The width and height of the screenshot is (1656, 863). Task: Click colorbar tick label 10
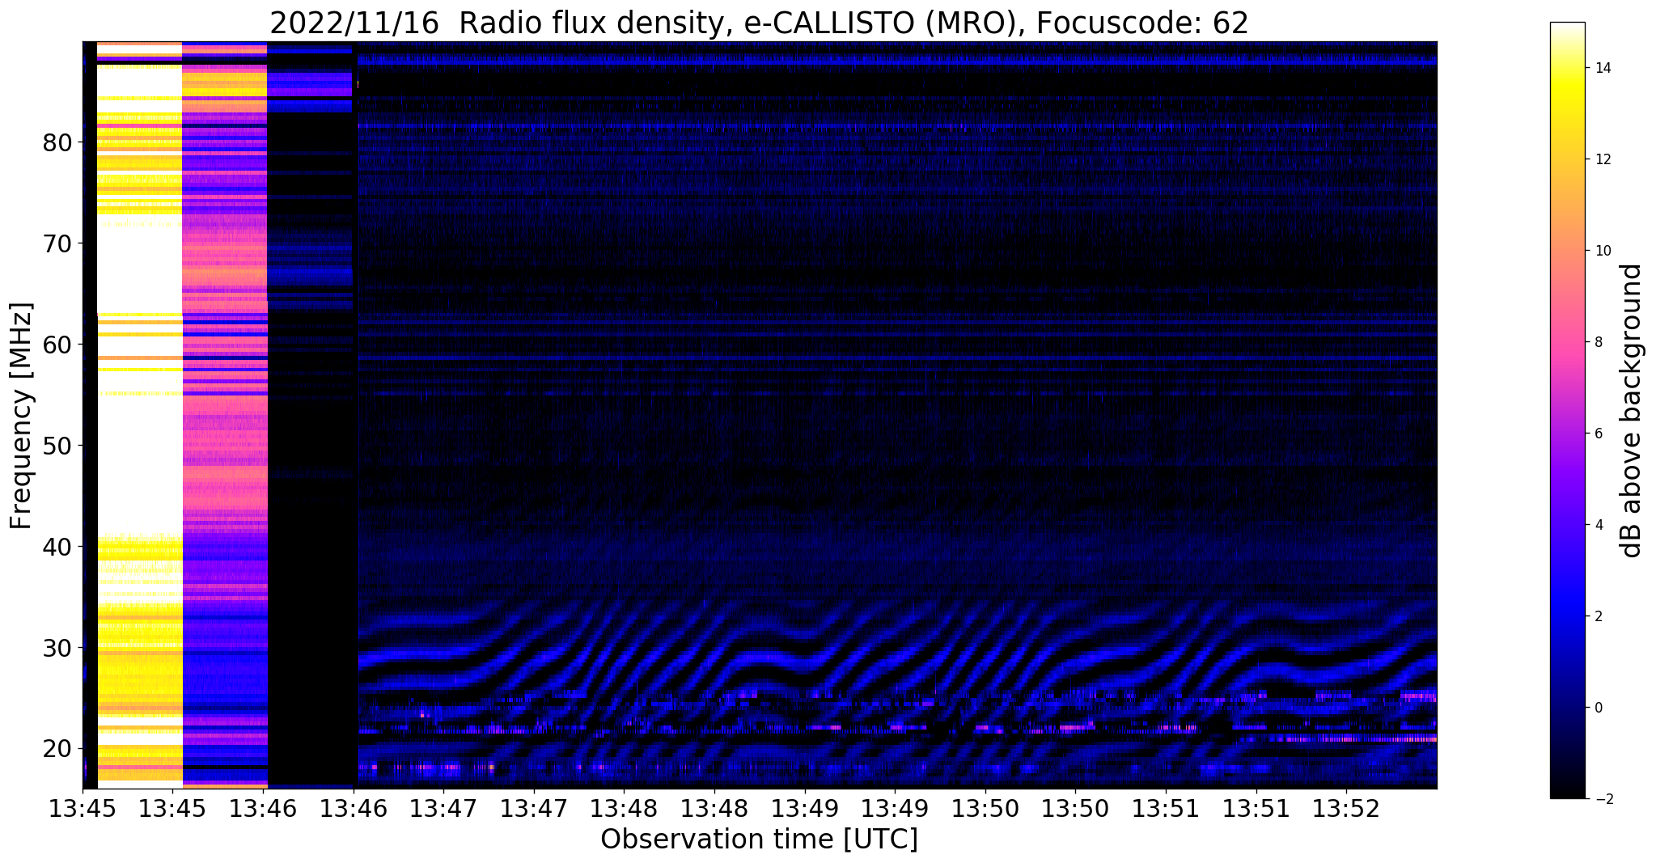(1603, 252)
